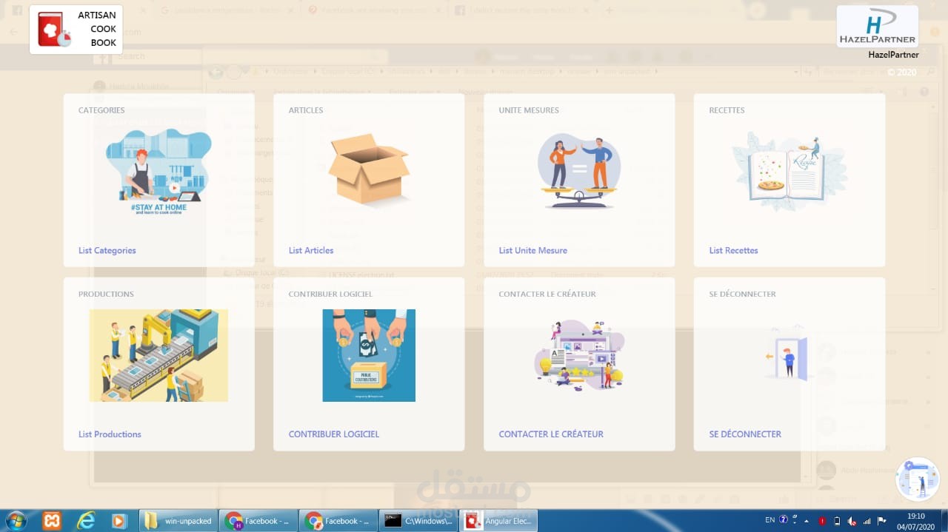Click the Contribuer Logiciel donation box image
The image size is (948, 532).
369,355
